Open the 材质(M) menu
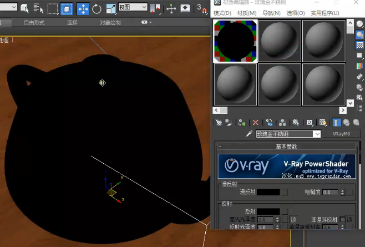 (247, 13)
